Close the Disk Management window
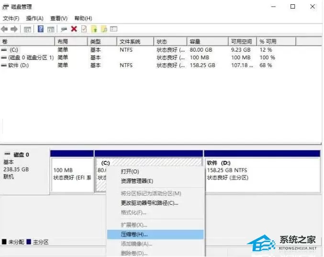 tap(313, 7)
